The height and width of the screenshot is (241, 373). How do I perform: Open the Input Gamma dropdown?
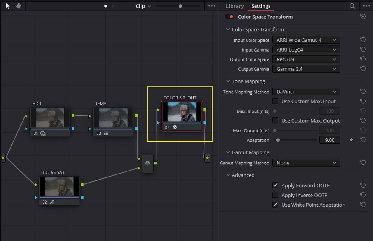(306, 49)
